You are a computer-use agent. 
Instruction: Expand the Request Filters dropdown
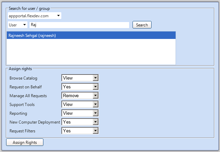point(80,131)
